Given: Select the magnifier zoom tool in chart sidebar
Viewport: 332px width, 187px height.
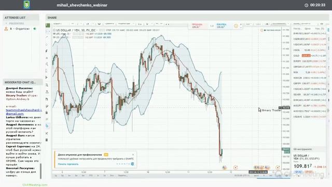Looking at the screenshot, I should click(47, 85).
